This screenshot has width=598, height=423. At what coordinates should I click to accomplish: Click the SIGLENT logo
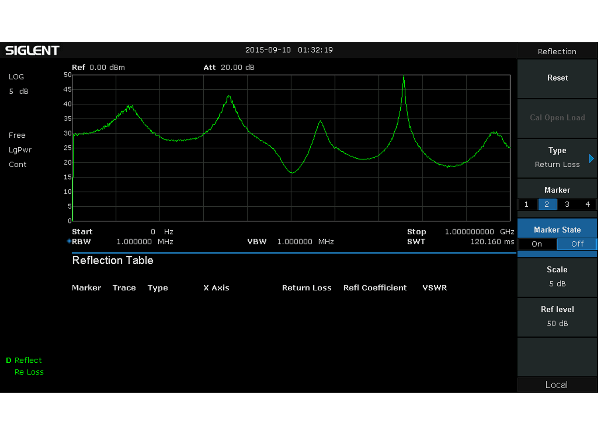(x=32, y=50)
